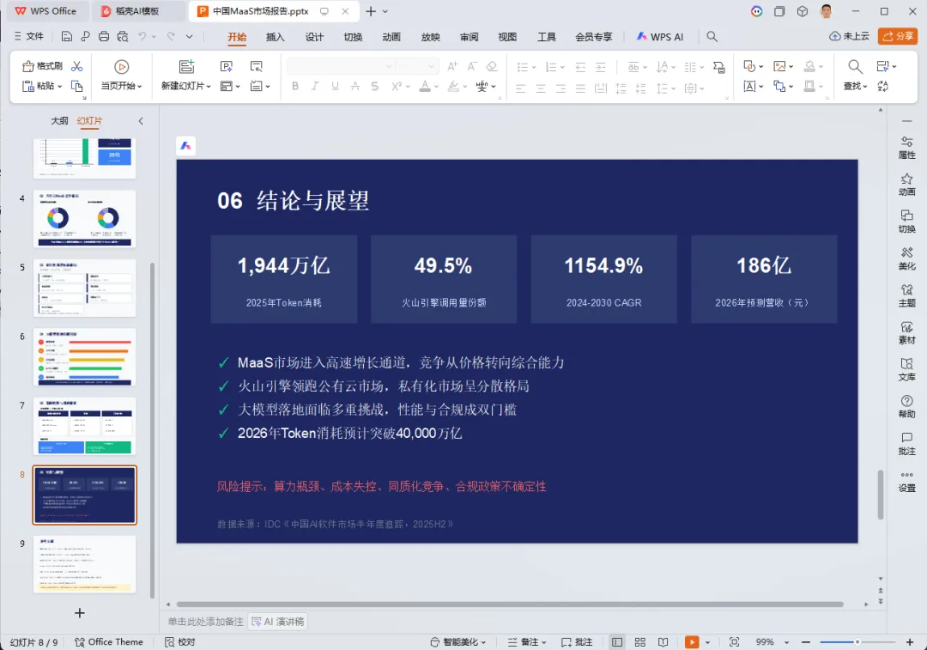Image resolution: width=927 pixels, height=650 pixels.
Task: Select slide 9 thumbnail
Action: pyautogui.click(x=84, y=564)
